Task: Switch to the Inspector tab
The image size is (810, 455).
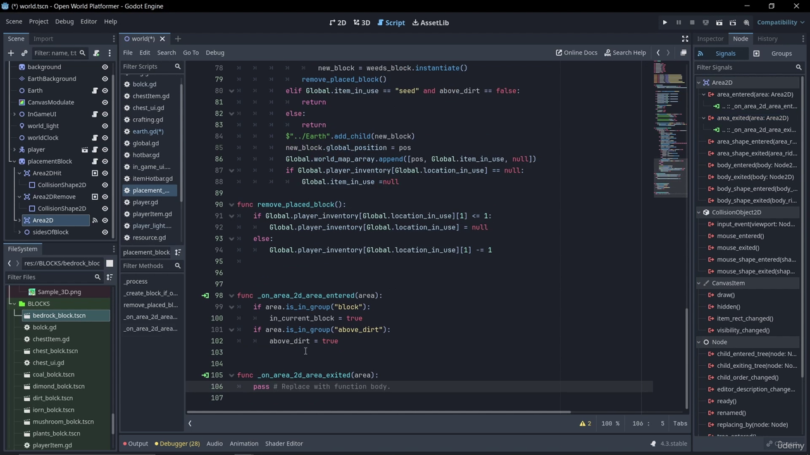Action: pos(710,39)
